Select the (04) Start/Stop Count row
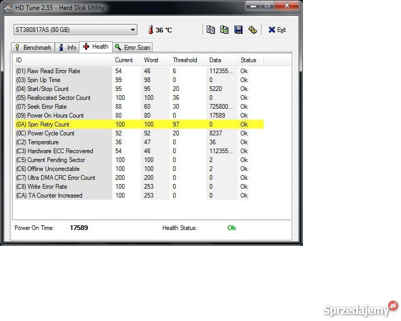 [139, 89]
